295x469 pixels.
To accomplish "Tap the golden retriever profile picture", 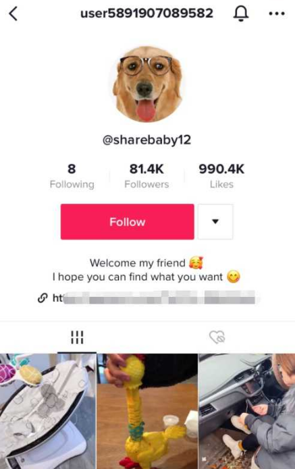I will coord(146,84).
